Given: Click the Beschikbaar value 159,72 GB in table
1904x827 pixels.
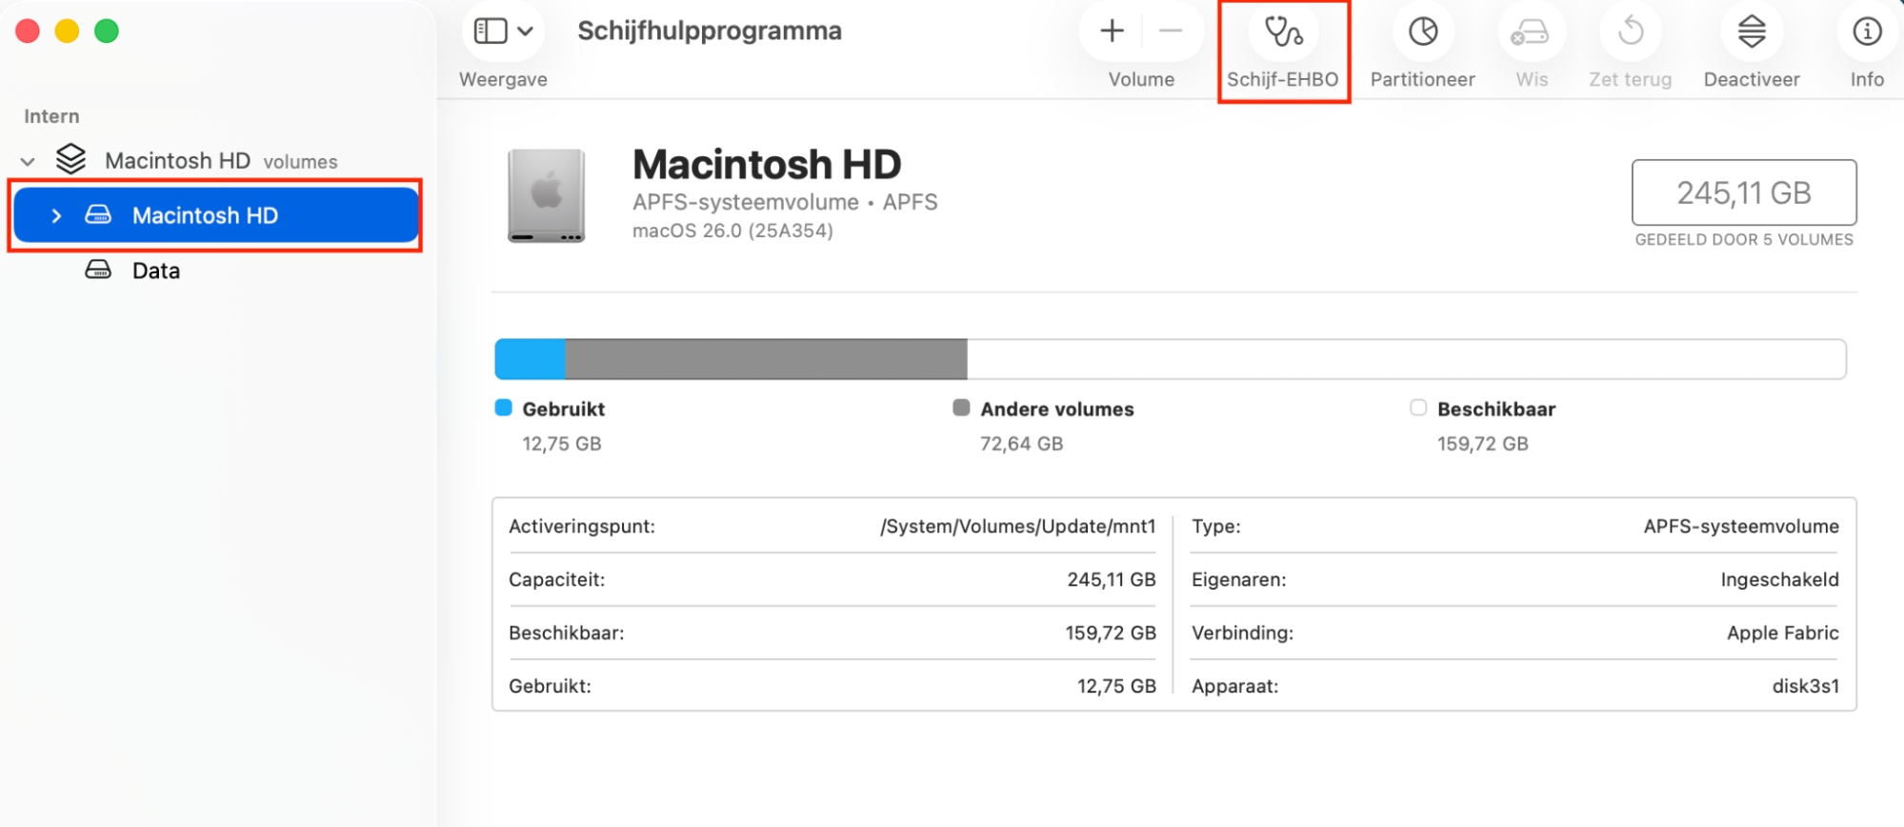Looking at the screenshot, I should pos(1110,633).
